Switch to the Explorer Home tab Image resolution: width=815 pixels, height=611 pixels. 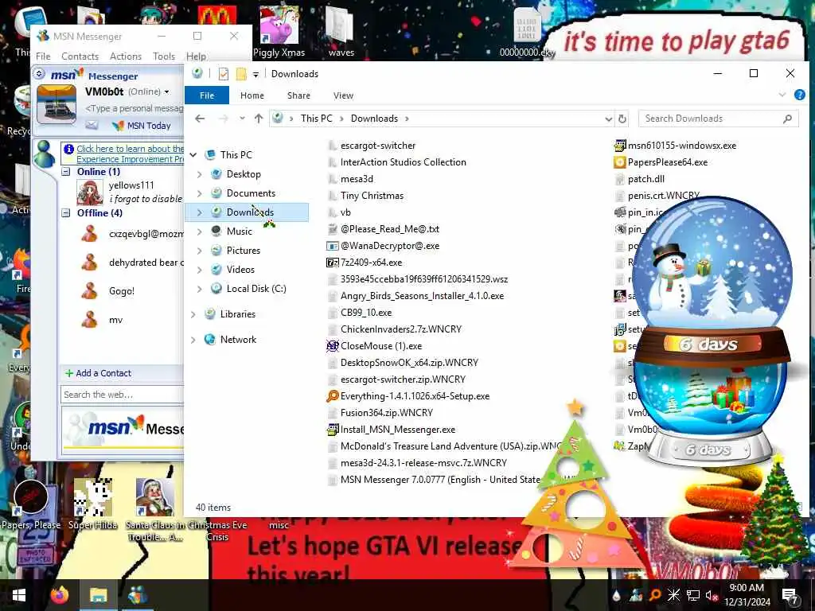click(252, 95)
